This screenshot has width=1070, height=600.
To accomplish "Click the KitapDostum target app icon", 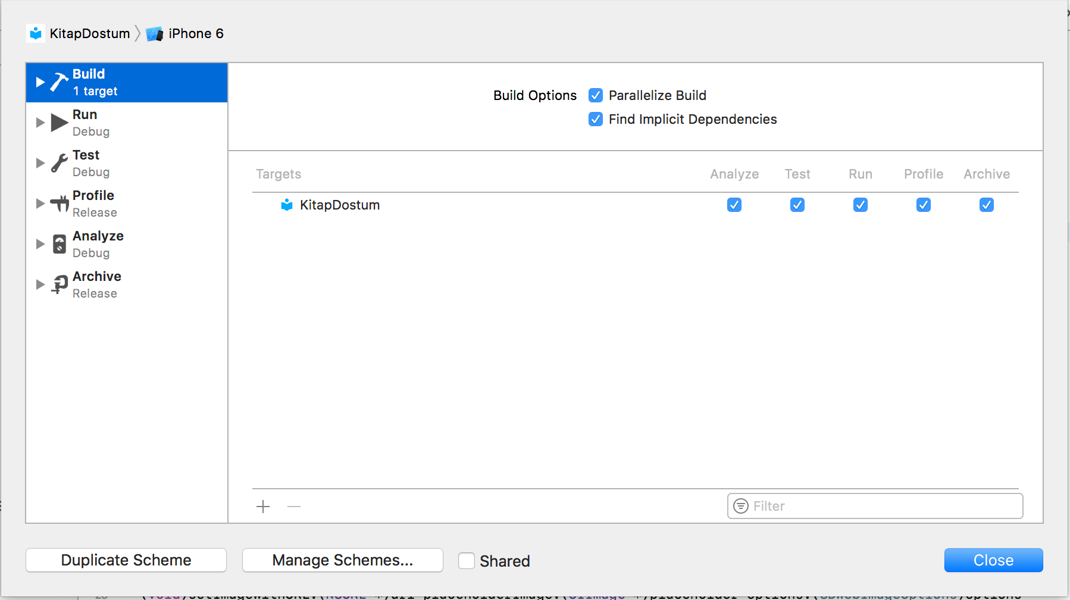I will (x=287, y=205).
